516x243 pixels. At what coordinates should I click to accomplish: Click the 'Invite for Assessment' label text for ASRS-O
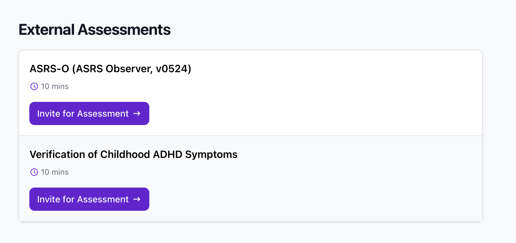pyautogui.click(x=83, y=113)
